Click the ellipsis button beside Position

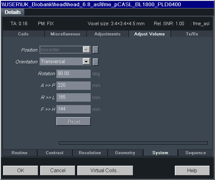pyautogui.click(x=96, y=50)
